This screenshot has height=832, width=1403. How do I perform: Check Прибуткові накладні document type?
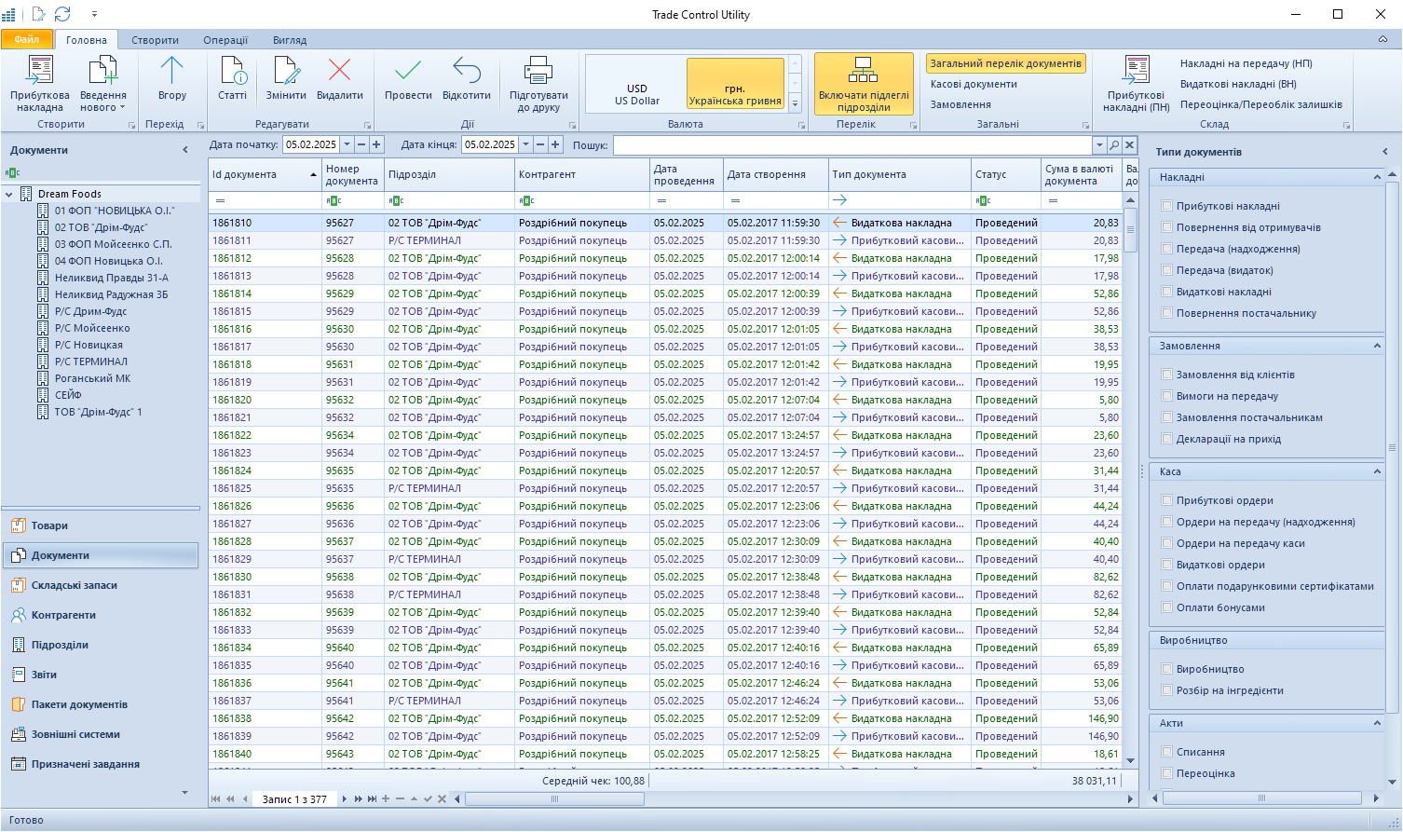tap(1167, 206)
